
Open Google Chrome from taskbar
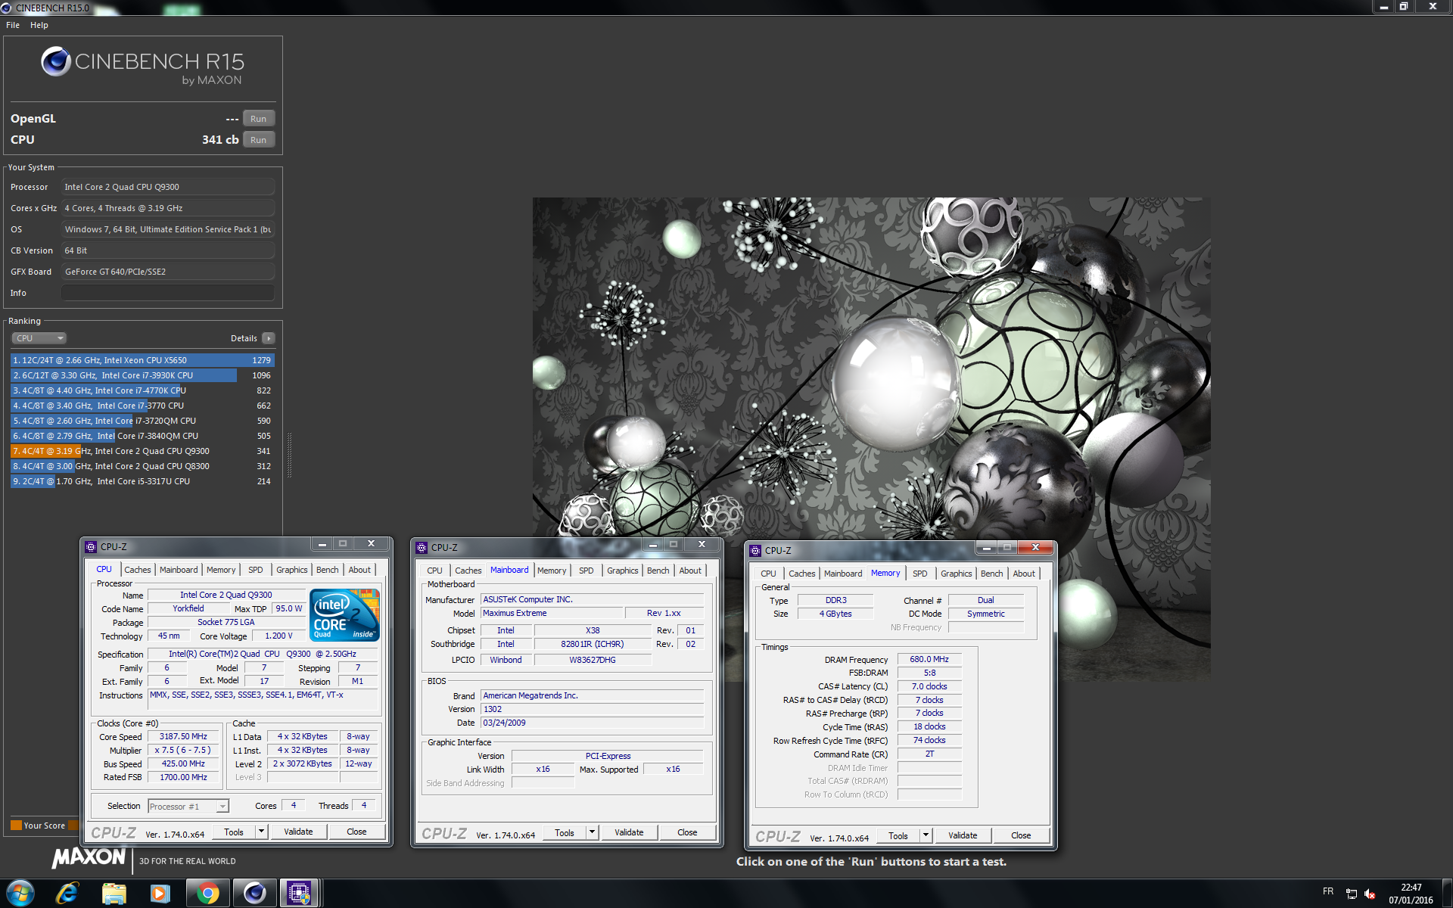[207, 894]
